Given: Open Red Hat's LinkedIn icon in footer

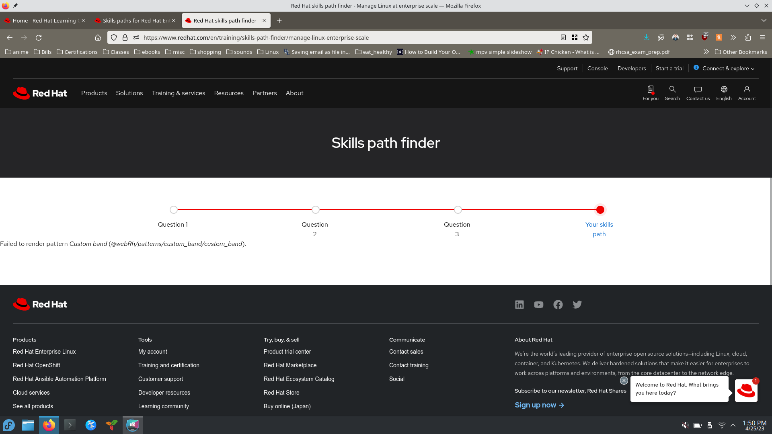Looking at the screenshot, I should [x=519, y=304].
